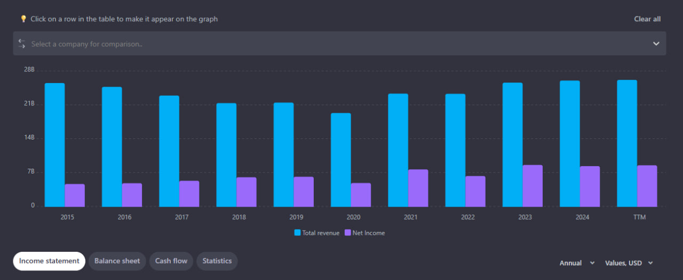The image size is (683, 280).
Task: Switch to the Cash flow tab
Action: (171, 261)
